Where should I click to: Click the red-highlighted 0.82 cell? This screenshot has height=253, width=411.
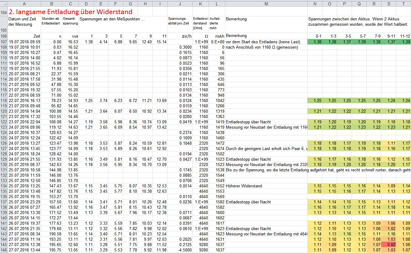pyautogui.click(x=389, y=245)
